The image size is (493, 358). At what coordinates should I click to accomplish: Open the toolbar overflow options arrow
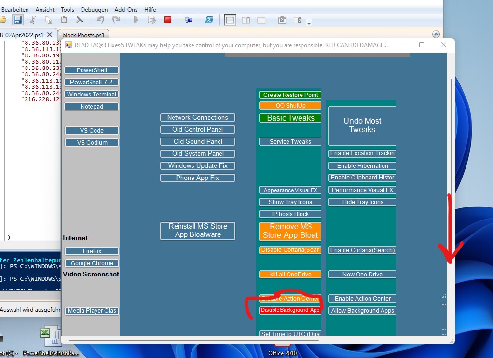(x=309, y=23)
